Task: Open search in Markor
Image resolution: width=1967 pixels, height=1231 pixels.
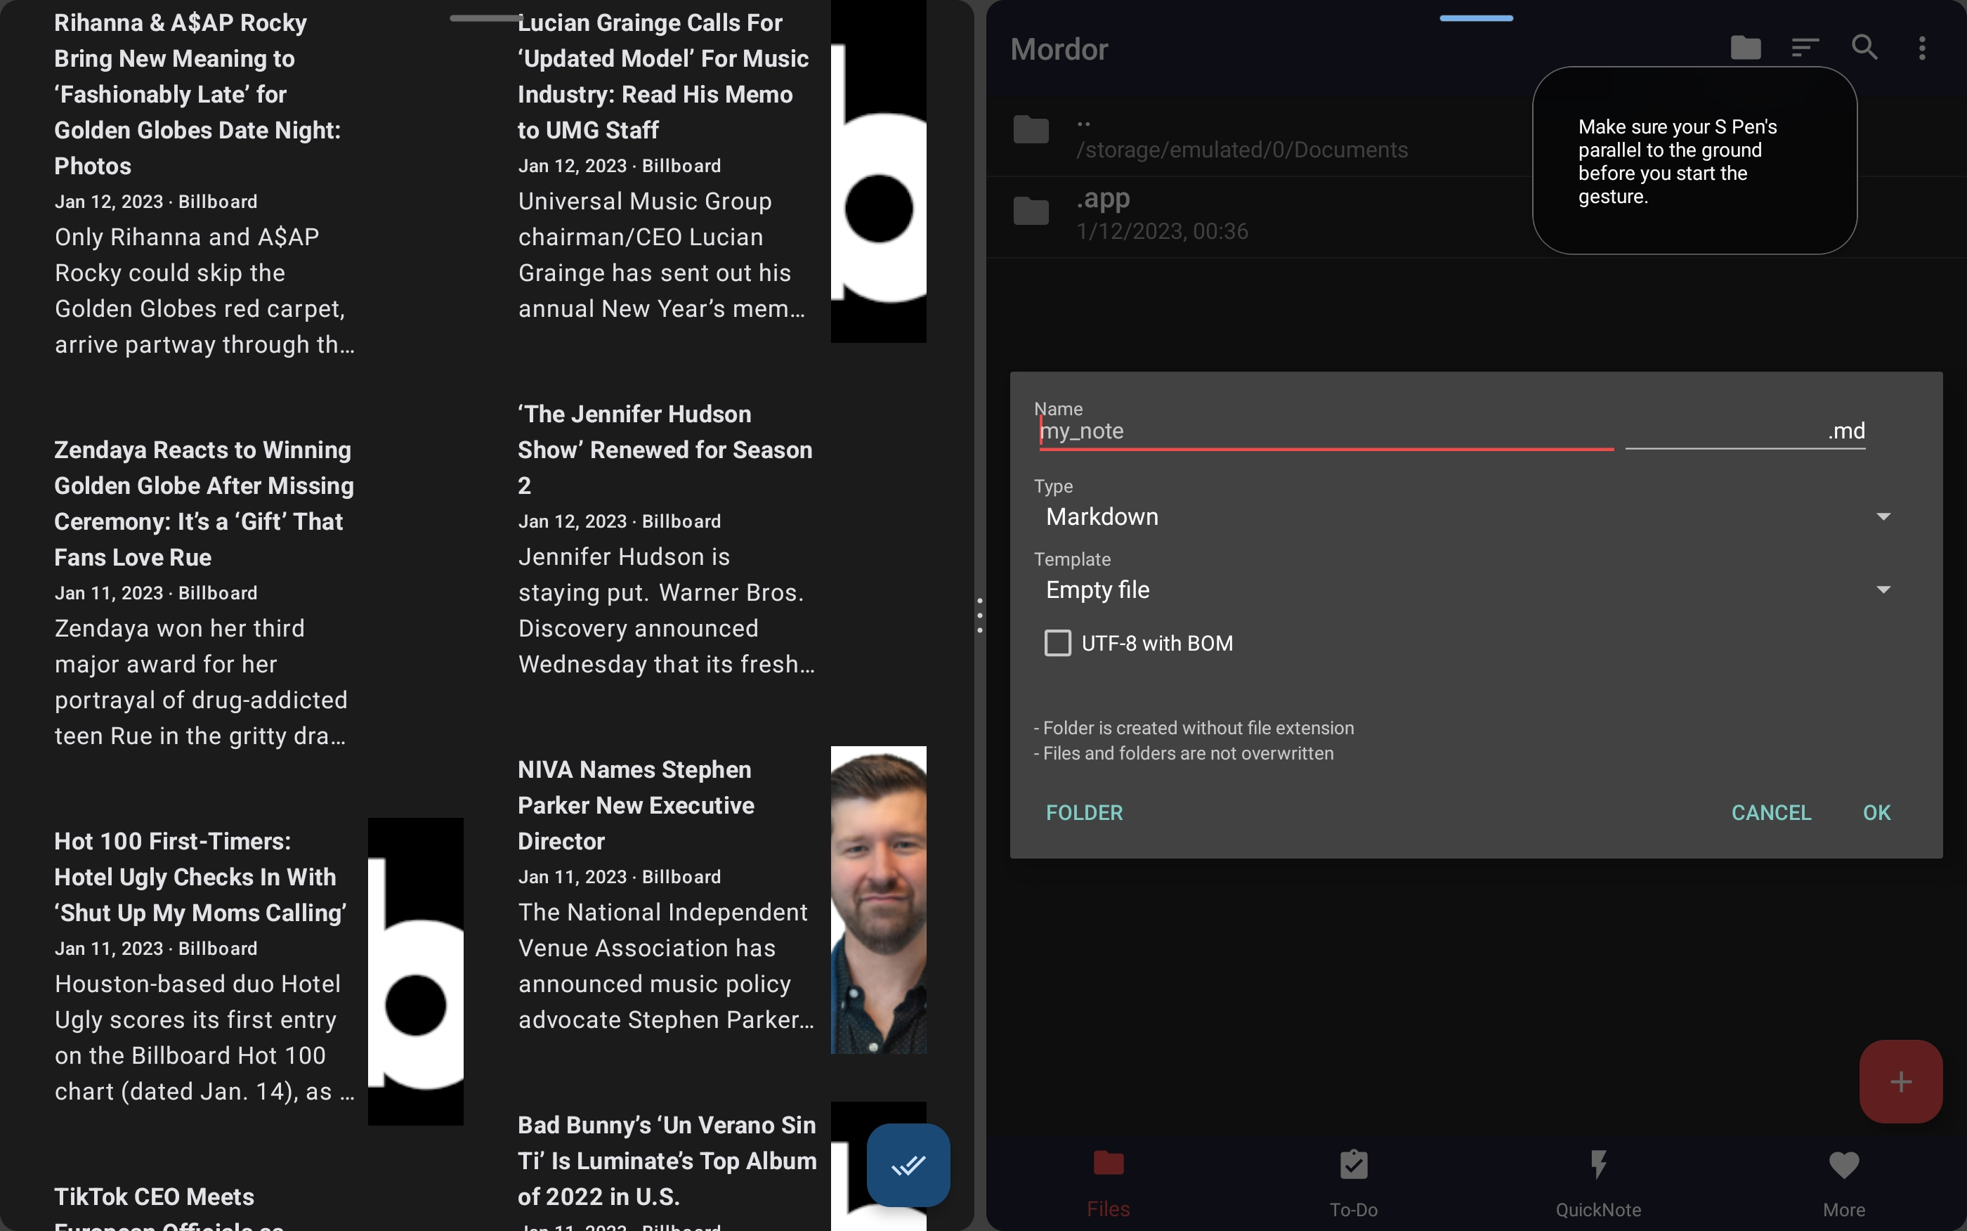Action: [x=1864, y=48]
